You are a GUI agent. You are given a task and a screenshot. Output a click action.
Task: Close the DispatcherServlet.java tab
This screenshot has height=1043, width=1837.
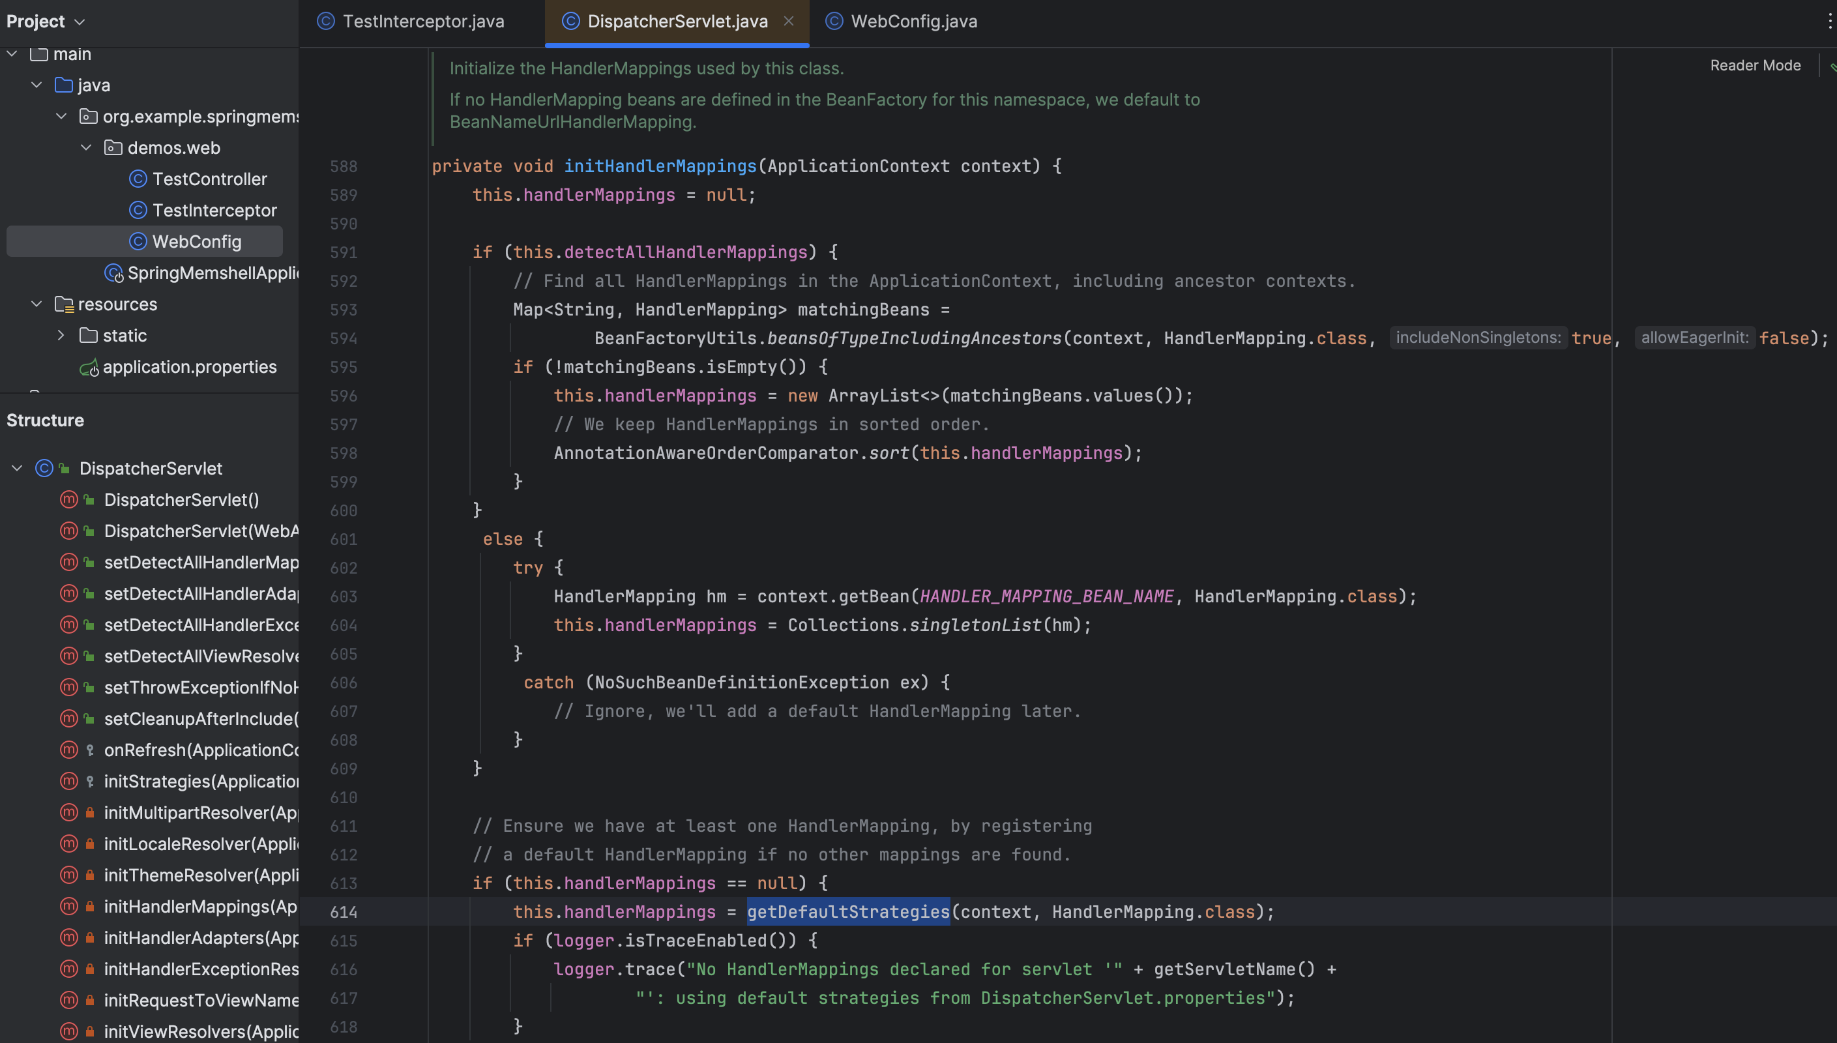pyautogui.click(x=789, y=22)
